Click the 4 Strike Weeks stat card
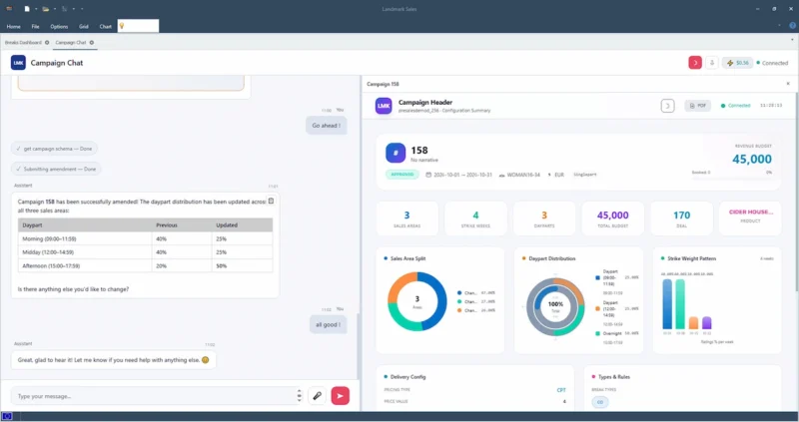 click(x=475, y=218)
